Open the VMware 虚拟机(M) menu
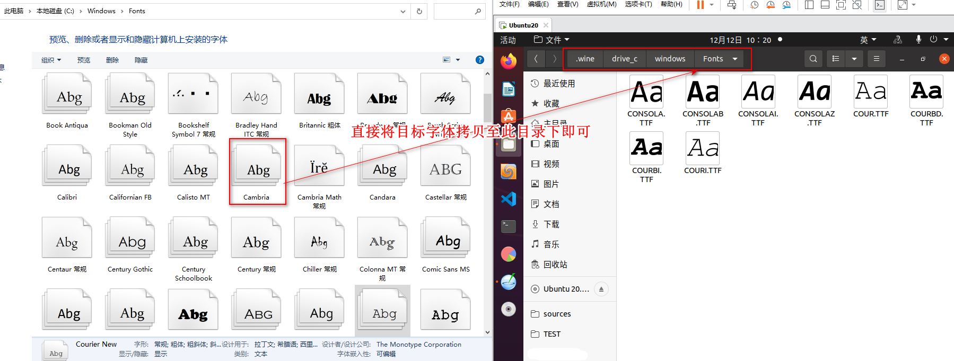The image size is (954, 361). click(601, 4)
